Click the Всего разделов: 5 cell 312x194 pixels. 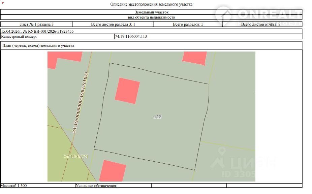[188, 24]
